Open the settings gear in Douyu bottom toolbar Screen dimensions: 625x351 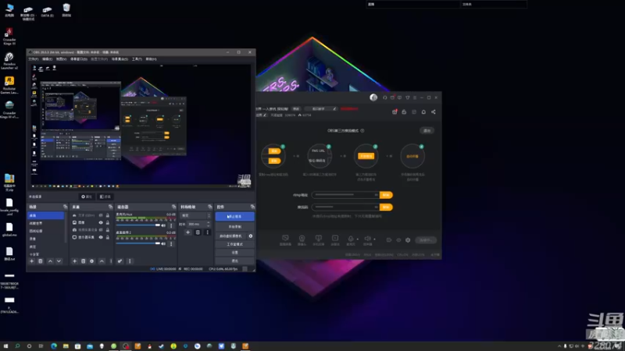(x=408, y=240)
